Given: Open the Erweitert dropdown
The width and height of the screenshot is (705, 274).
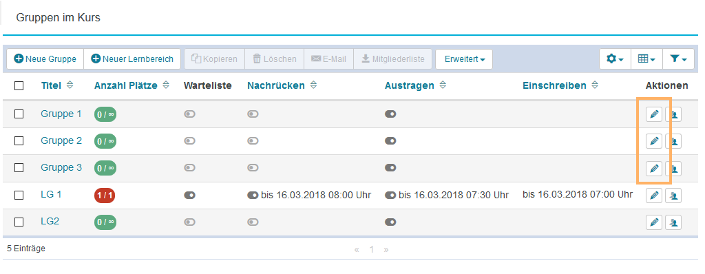Looking at the screenshot, I should (464, 59).
